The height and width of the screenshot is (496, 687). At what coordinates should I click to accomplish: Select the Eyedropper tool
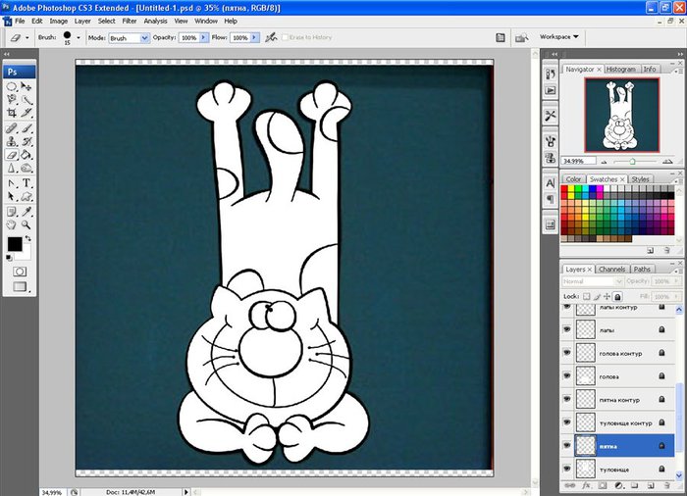pos(26,212)
